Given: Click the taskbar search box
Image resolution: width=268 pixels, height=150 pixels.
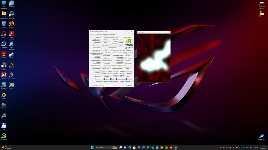Looking at the screenshot, I should point(107,147).
